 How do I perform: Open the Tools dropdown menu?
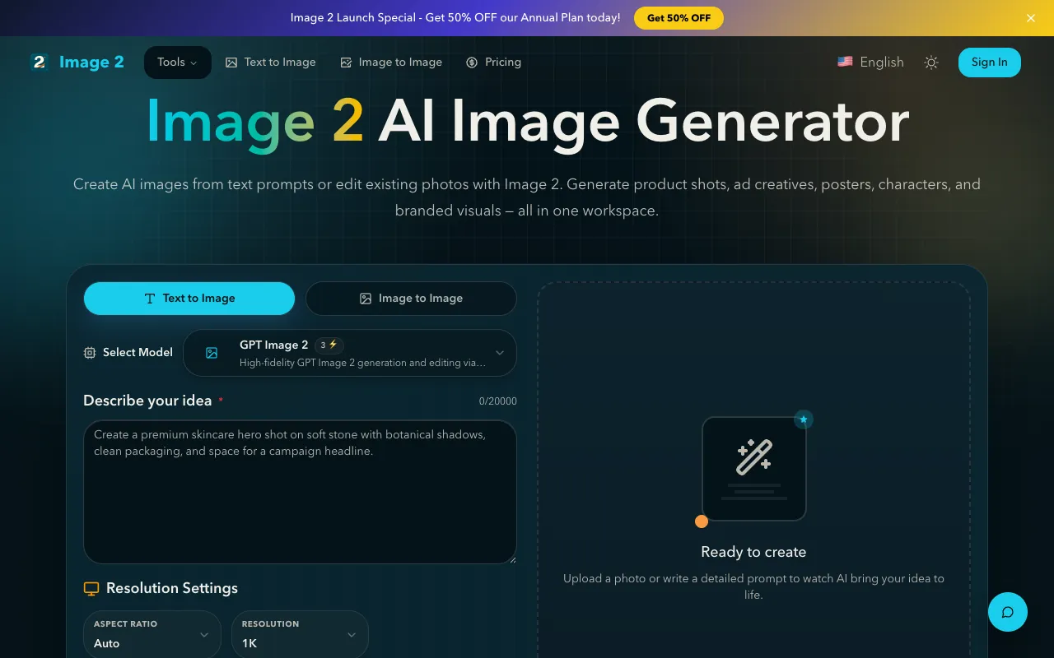[x=178, y=63]
